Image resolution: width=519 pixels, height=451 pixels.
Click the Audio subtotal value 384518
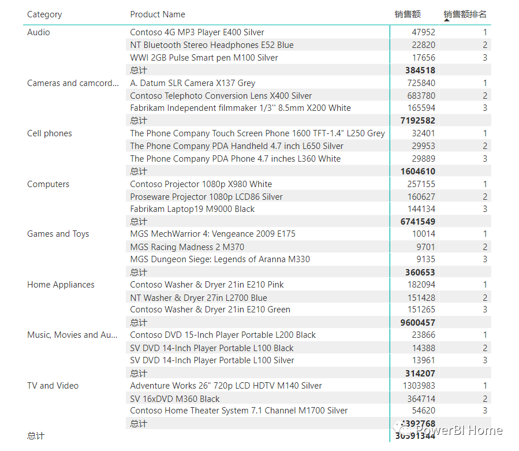click(420, 70)
